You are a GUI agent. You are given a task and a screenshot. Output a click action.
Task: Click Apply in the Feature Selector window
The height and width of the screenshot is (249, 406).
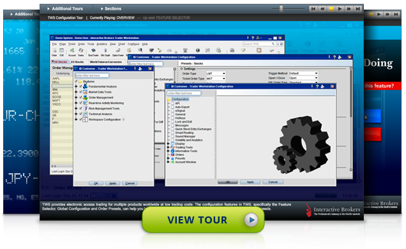click(x=112, y=183)
